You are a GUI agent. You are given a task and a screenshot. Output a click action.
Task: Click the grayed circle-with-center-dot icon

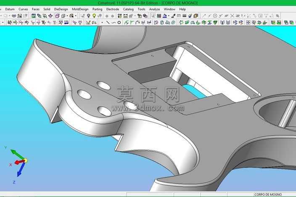[x=215, y=16]
